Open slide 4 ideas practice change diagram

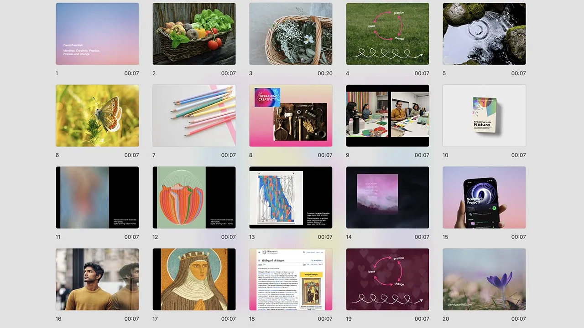tap(387, 34)
